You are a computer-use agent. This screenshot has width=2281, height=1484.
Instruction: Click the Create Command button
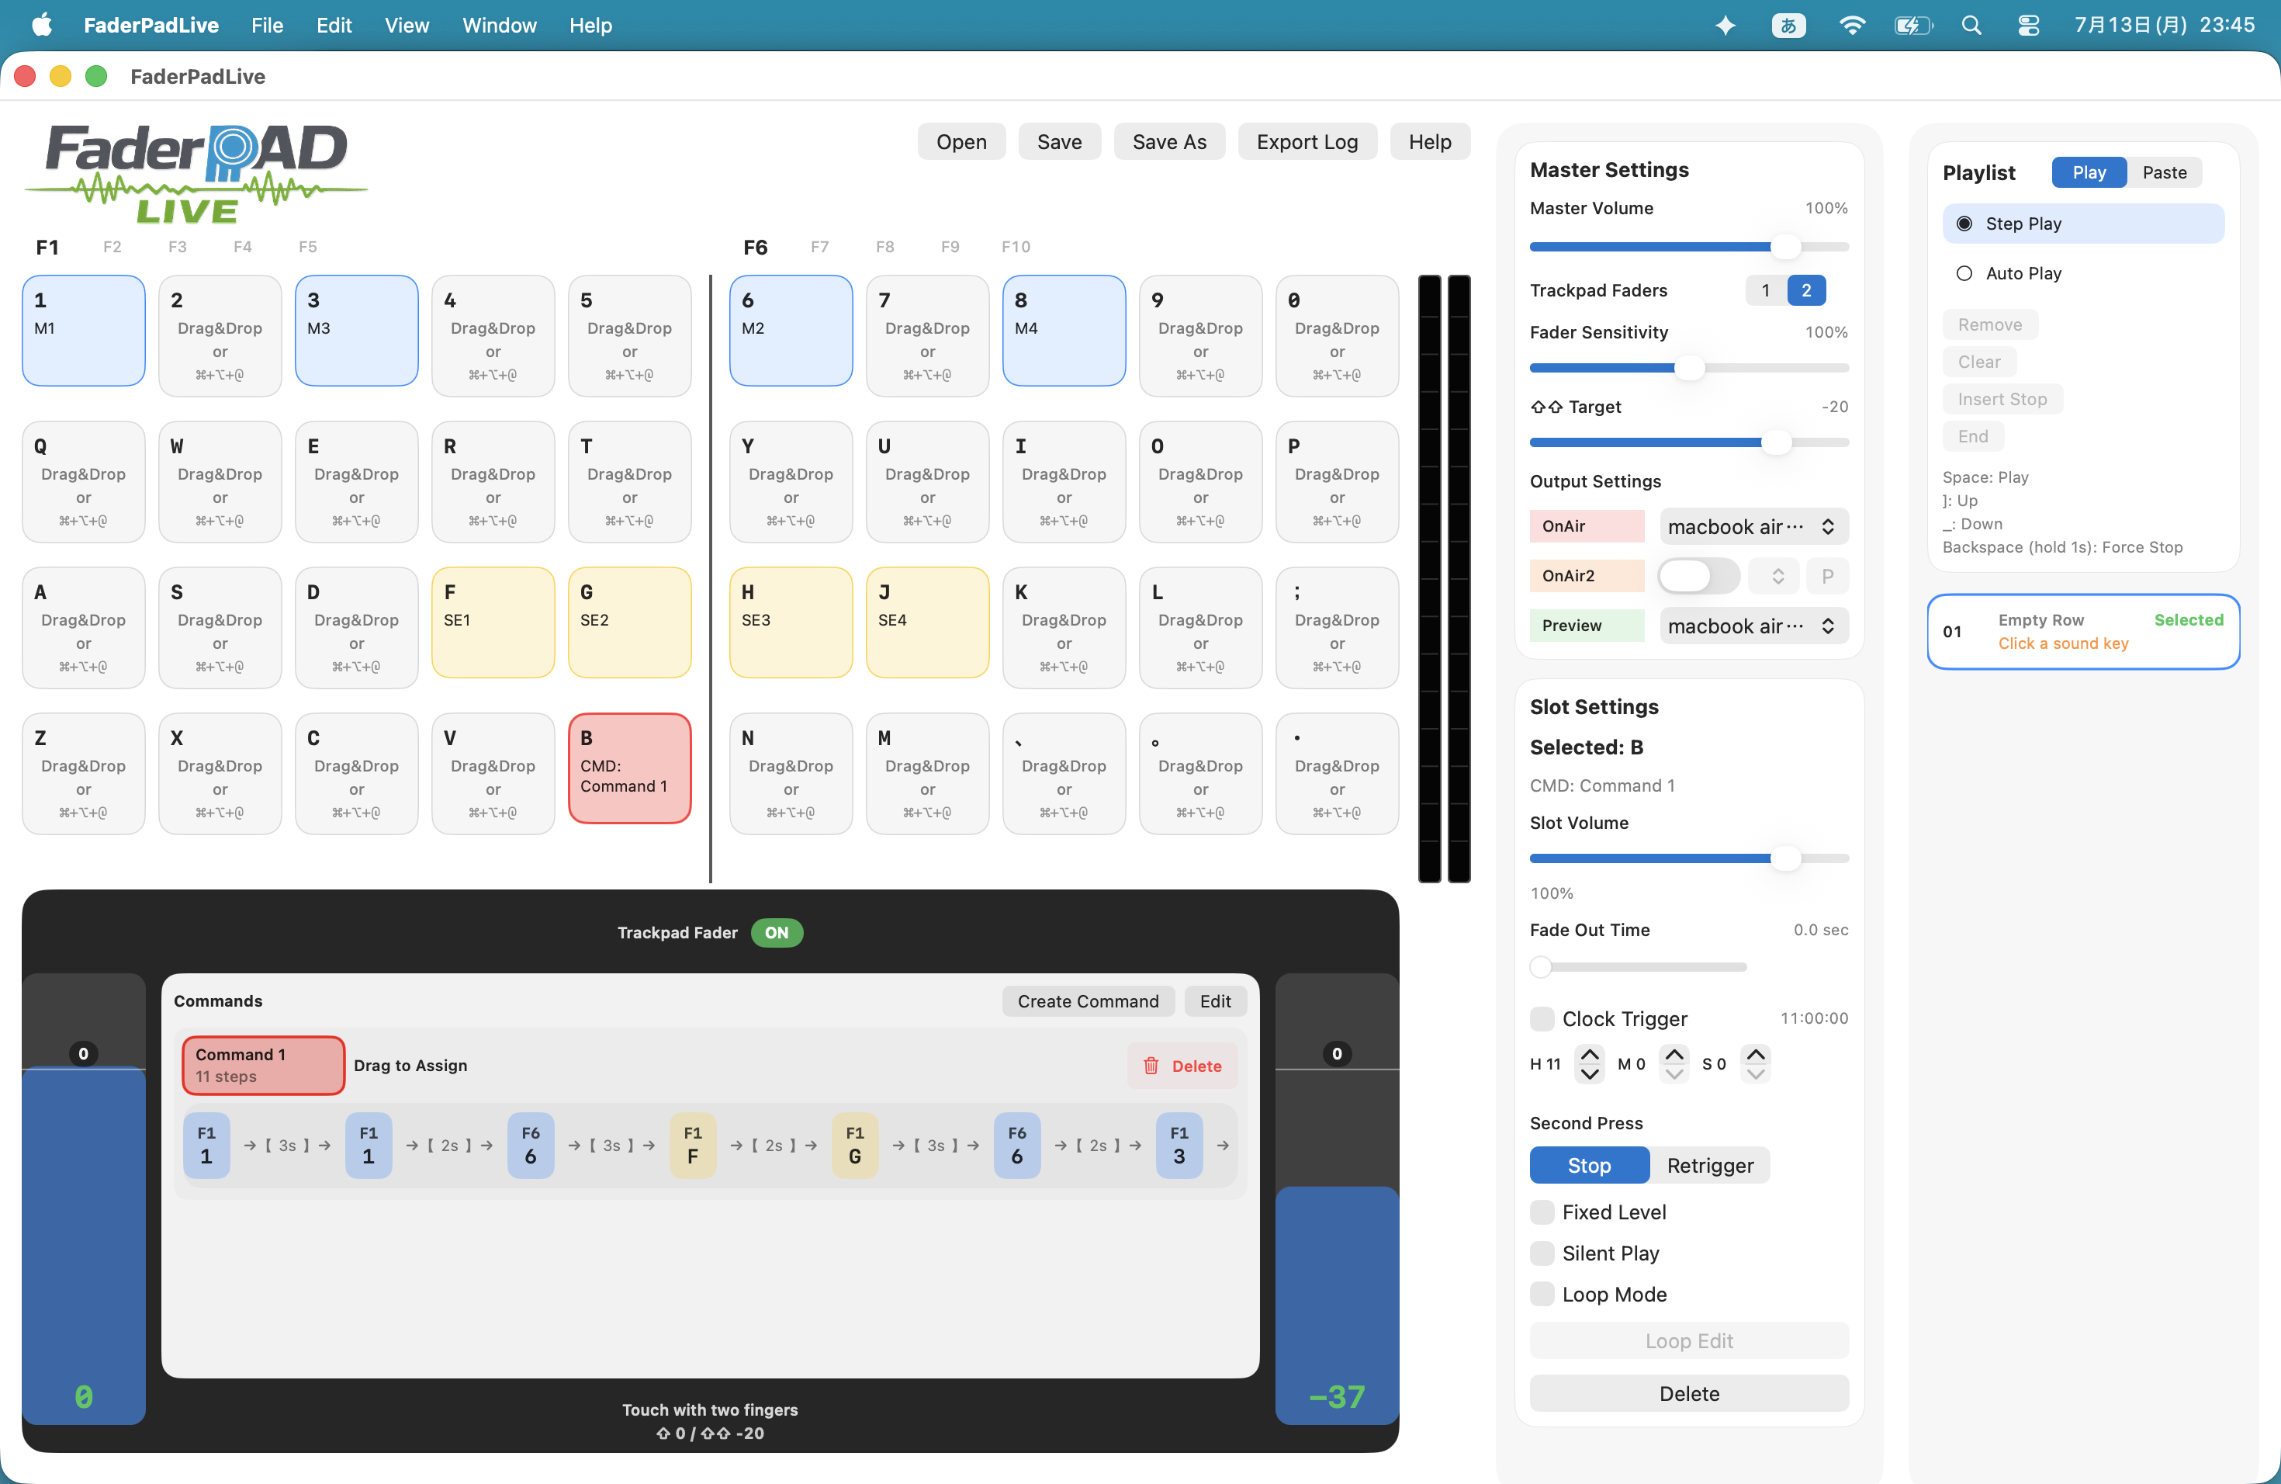(x=1088, y=1000)
